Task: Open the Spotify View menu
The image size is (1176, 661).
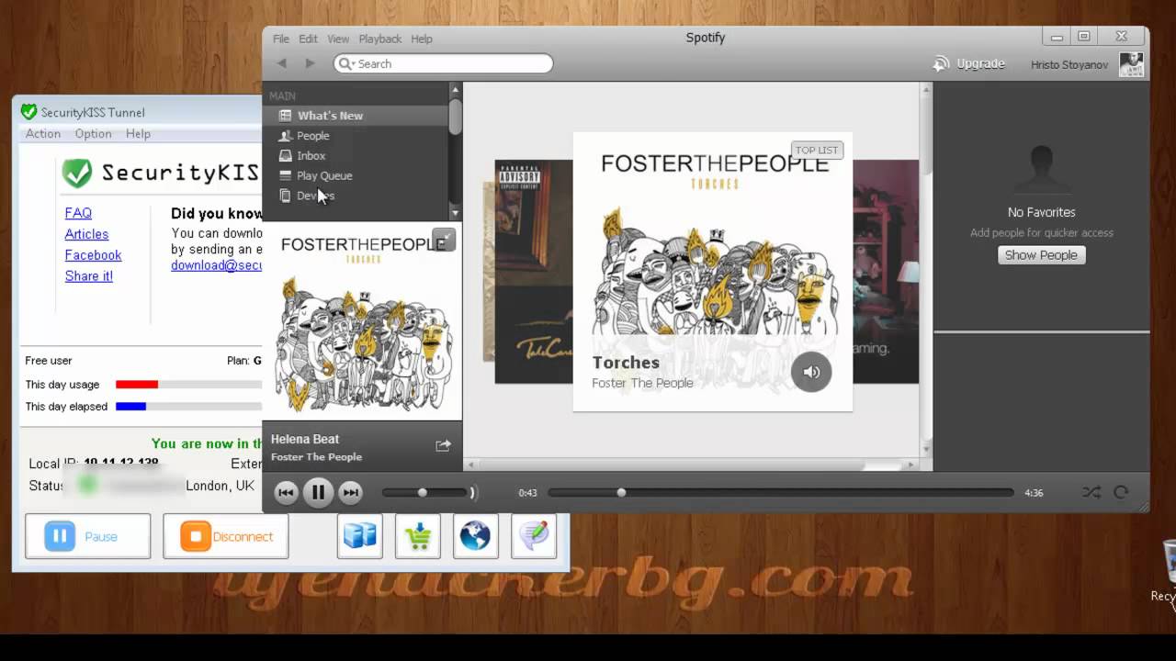Action: click(x=338, y=39)
